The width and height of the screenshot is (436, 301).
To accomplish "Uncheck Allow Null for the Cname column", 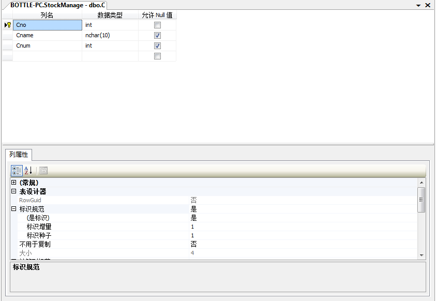I will (x=157, y=35).
